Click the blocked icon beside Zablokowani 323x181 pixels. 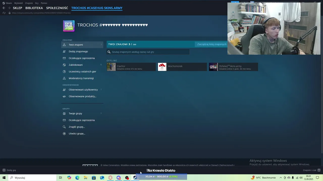click(64, 65)
